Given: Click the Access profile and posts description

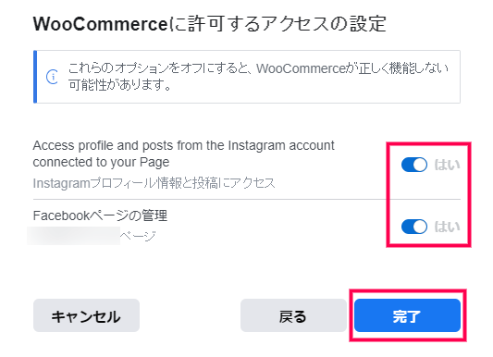Looking at the screenshot, I should [x=184, y=154].
